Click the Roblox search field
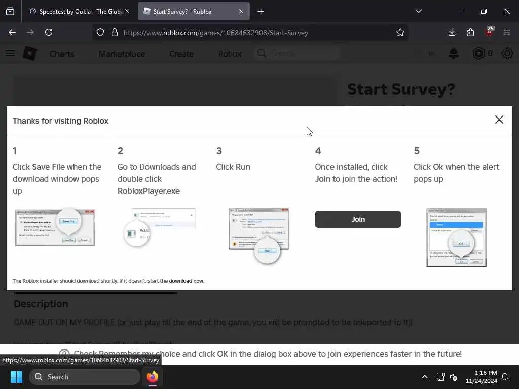This screenshot has width=519, height=389. tap(297, 53)
